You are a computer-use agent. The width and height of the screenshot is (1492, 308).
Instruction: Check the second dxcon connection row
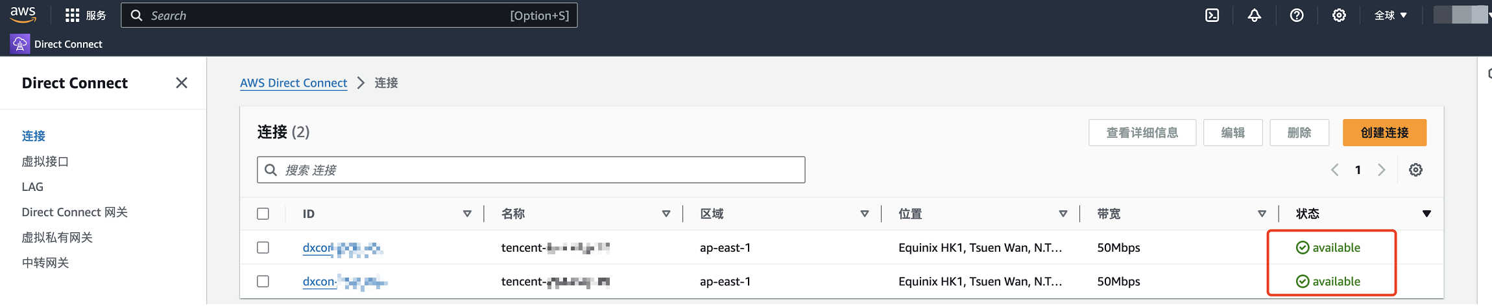[263, 281]
